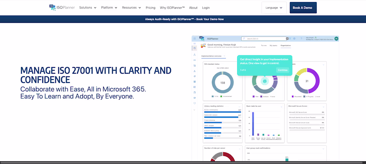
Task: Click the Good morning, Finnian Kuijt greeting
Action: click(222, 44)
